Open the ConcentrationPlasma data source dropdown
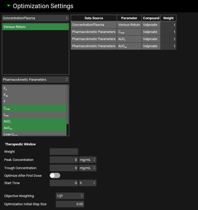The height and width of the screenshot is (210, 198). (x=35, y=18)
